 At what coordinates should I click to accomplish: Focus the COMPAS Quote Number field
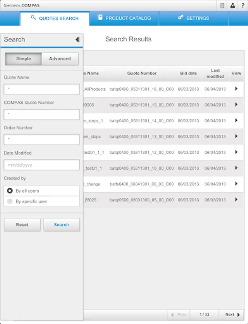click(41, 114)
